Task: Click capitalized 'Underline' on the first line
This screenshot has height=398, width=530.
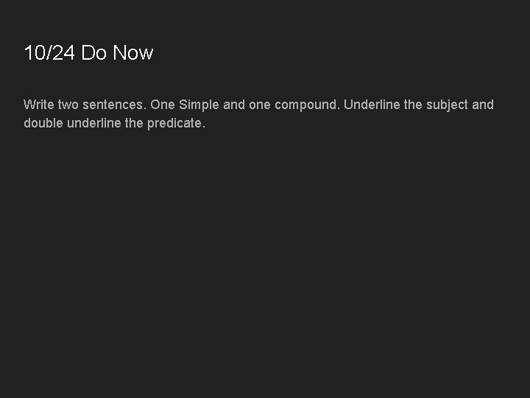Action: tap(372, 105)
